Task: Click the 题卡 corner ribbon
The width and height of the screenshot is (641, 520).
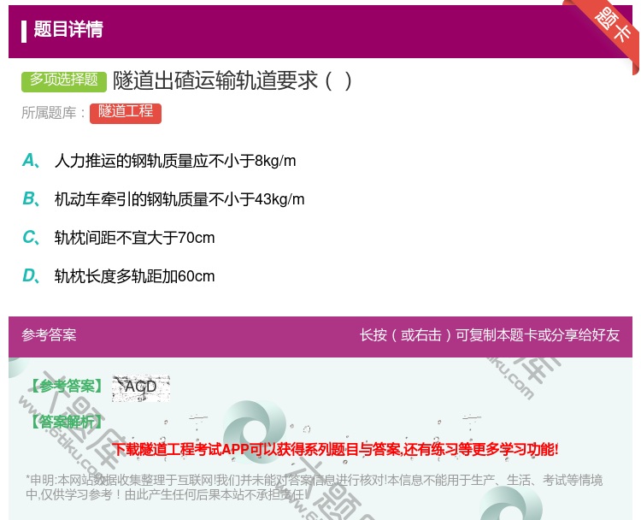Action: tap(611, 31)
